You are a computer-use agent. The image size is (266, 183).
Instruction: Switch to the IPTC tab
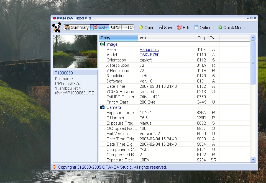[128, 27]
